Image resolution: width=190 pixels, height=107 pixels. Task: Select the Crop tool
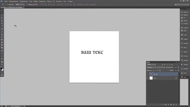tap(2, 23)
